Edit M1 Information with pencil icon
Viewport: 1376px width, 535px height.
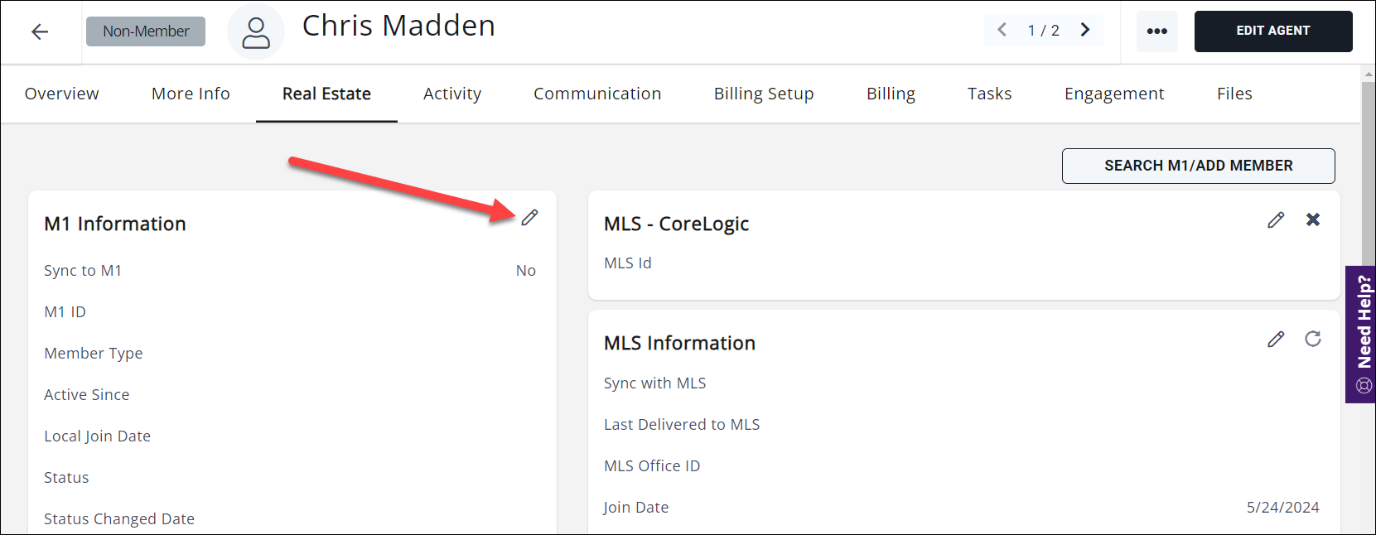(529, 218)
